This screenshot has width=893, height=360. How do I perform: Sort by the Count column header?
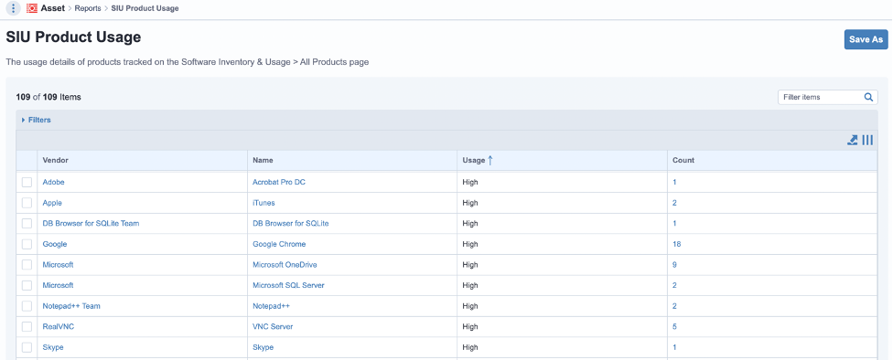(683, 161)
